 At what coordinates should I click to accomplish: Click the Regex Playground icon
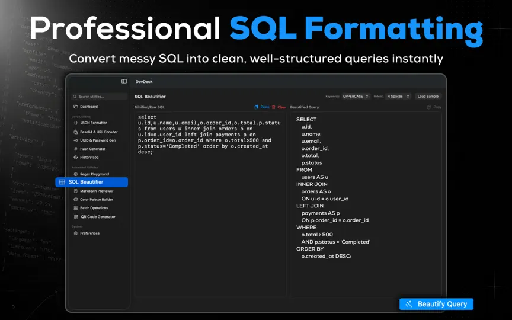pos(76,174)
